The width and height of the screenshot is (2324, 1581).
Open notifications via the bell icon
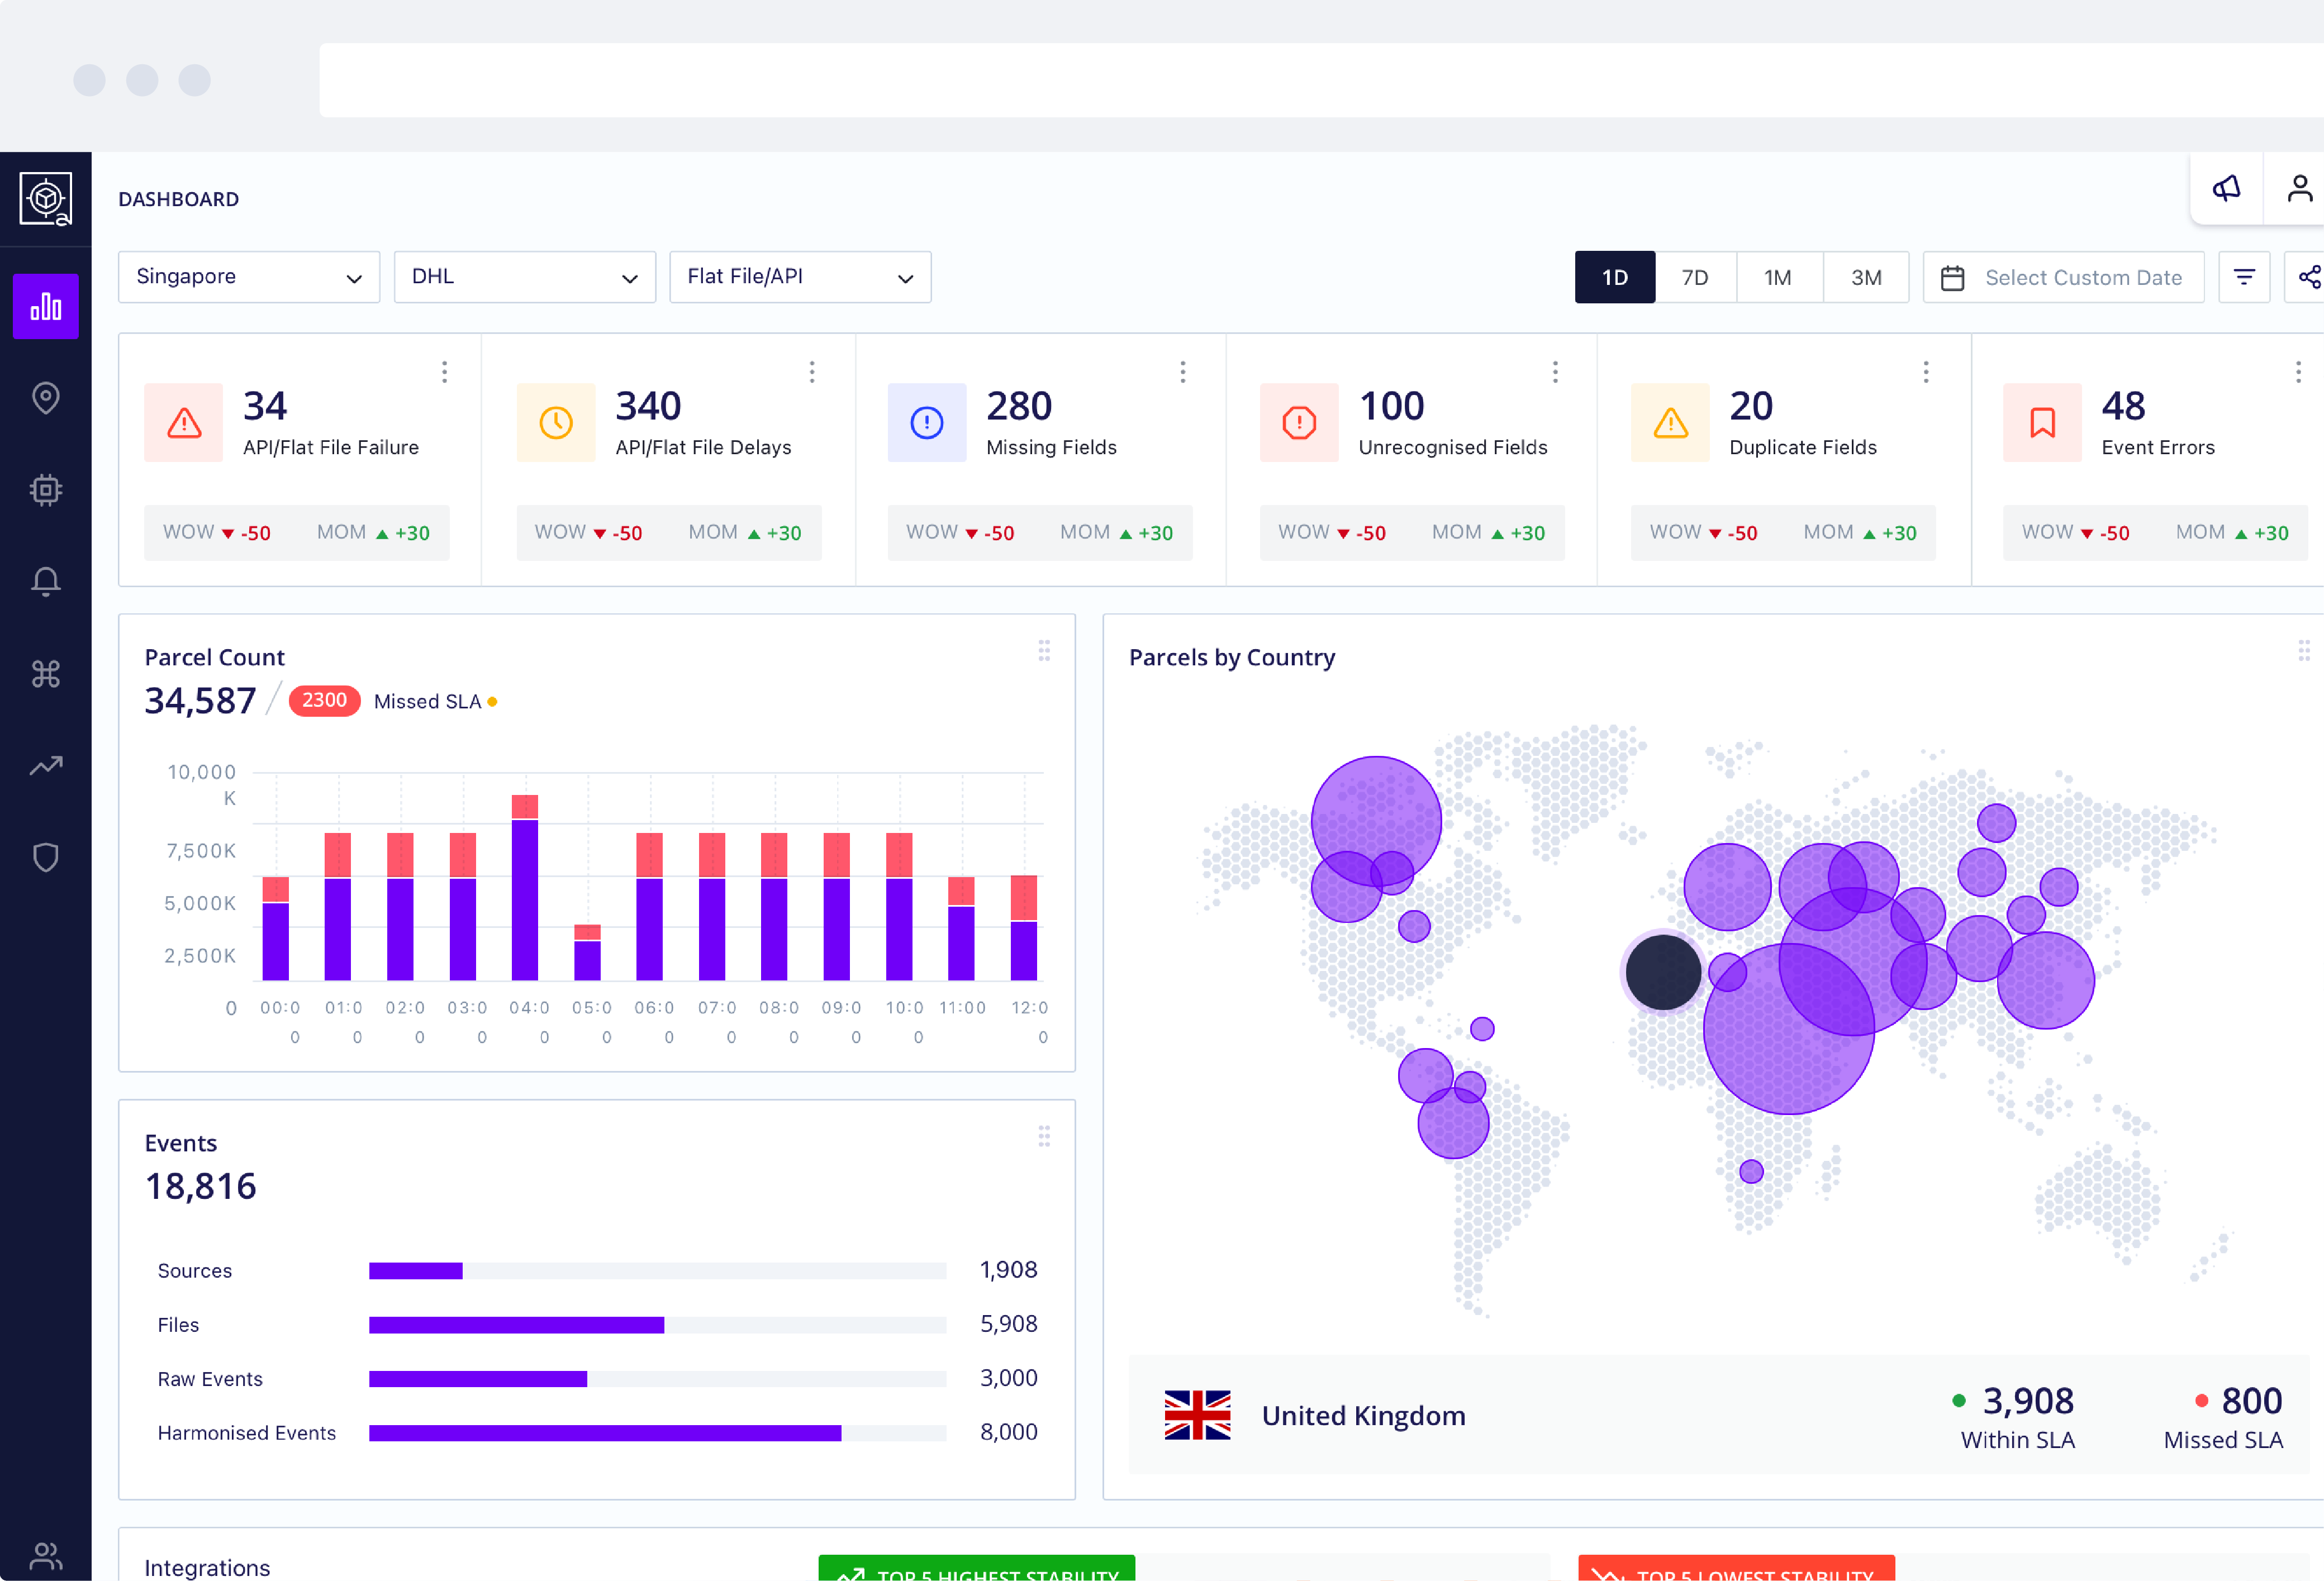[x=45, y=581]
